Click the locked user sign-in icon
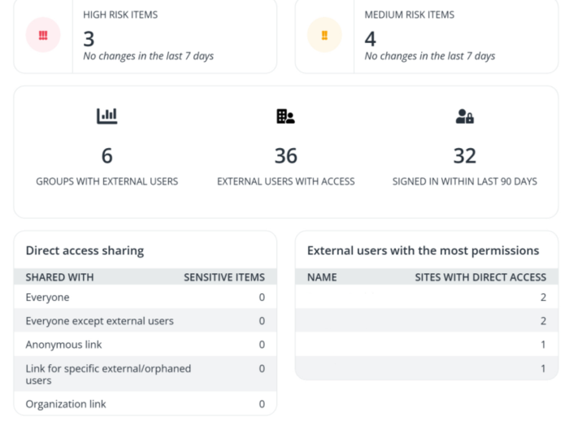The image size is (569, 439). click(x=464, y=117)
